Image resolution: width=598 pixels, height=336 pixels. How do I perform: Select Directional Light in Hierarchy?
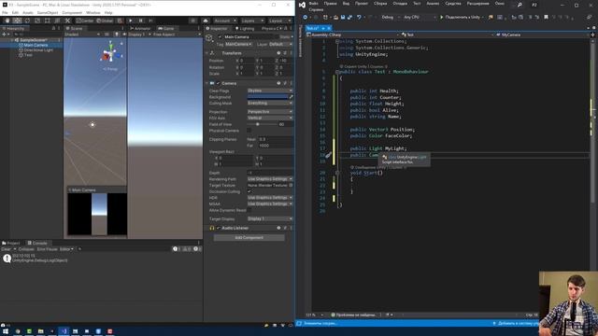tap(38, 49)
